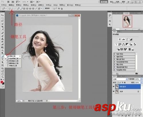Open the 图像(I) menu
Image resolution: width=143 pixels, height=117 pixels.
tap(19, 5)
